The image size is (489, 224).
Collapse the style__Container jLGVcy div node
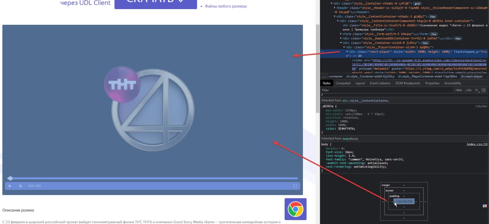[x=341, y=43]
